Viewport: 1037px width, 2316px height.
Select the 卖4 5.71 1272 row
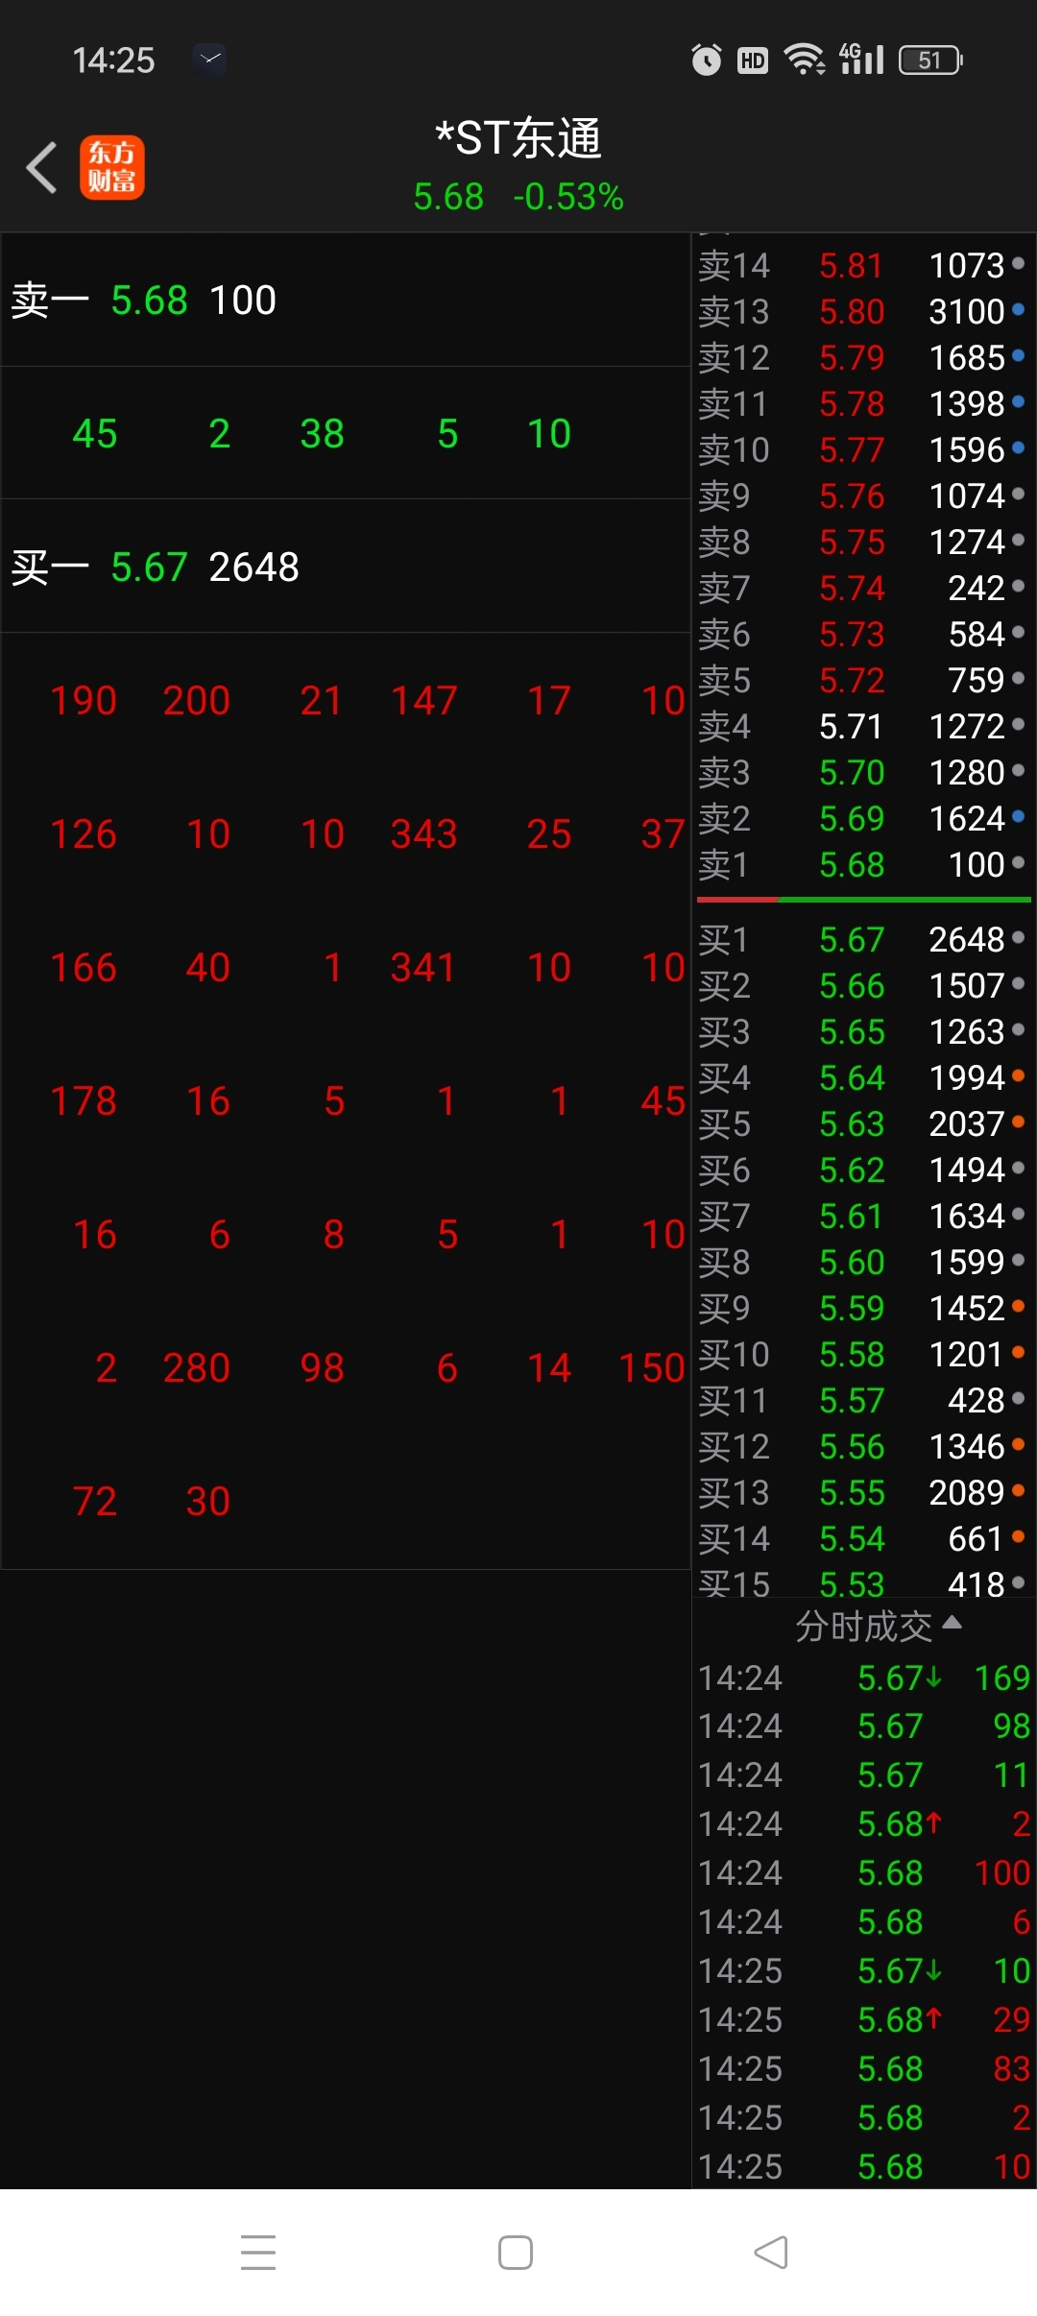click(862, 726)
